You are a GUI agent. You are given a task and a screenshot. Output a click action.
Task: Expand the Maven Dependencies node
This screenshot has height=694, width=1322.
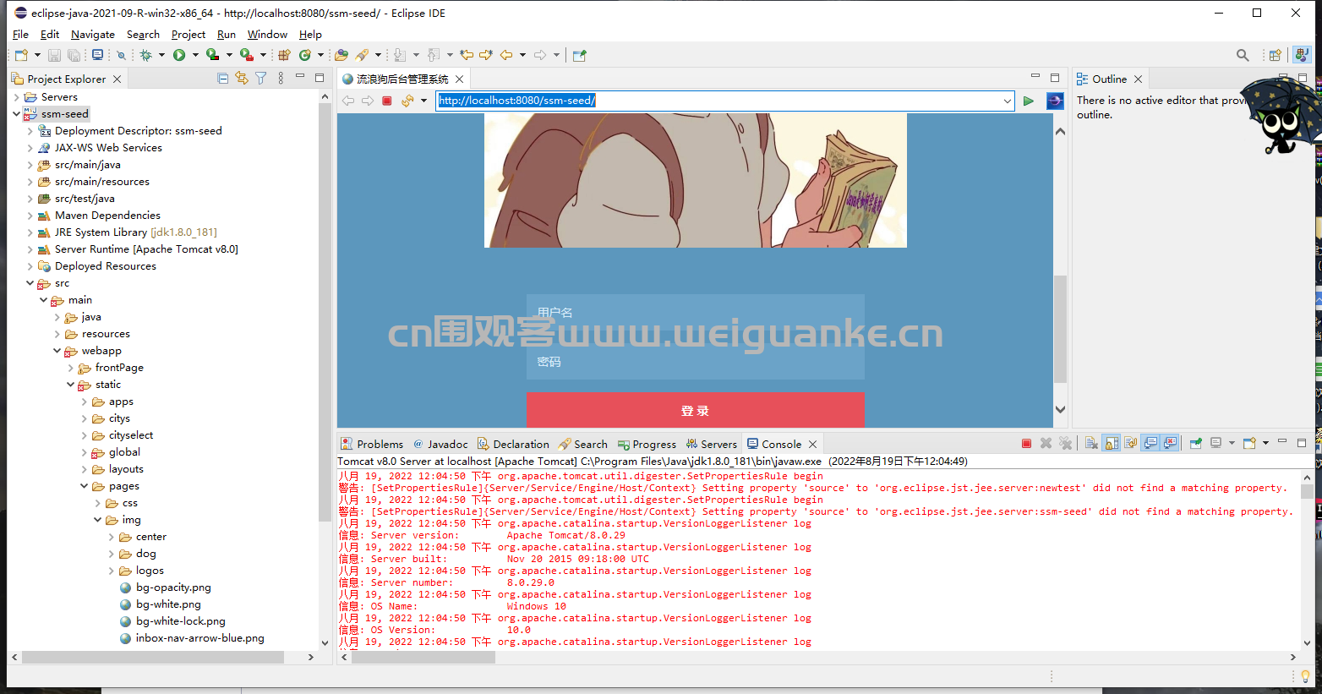[x=30, y=216]
